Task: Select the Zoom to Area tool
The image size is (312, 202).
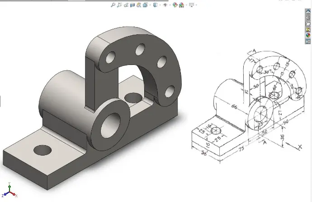Action: (119, 5)
